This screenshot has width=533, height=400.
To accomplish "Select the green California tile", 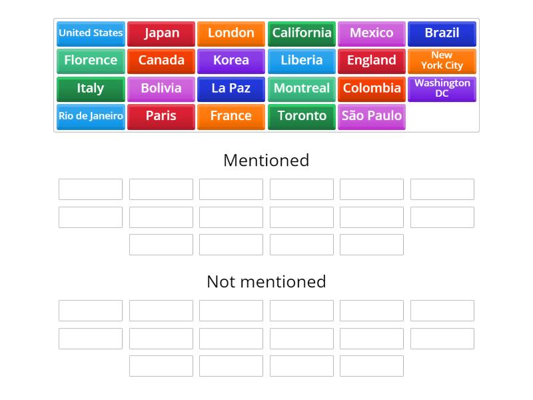I will click(x=302, y=34).
